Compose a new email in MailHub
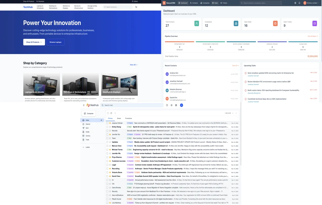 click(x=89, y=113)
